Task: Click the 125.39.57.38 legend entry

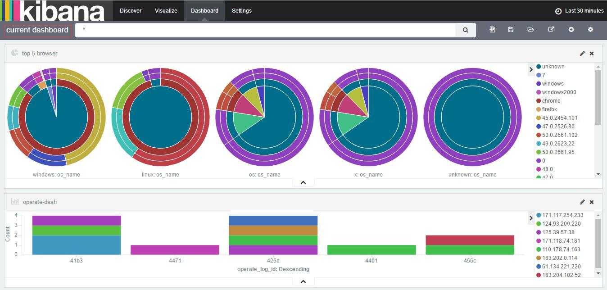Action: click(555, 232)
